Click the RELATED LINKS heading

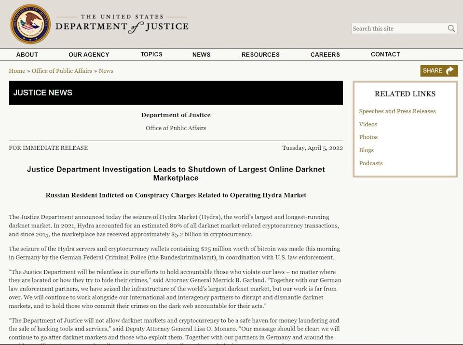(x=405, y=94)
